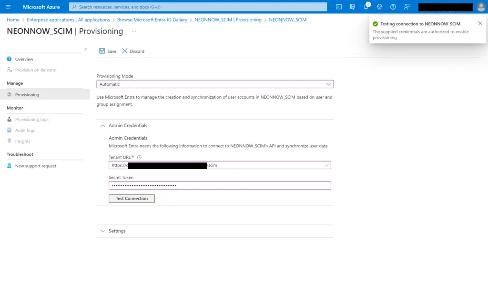Click the Provisioning sidebar icon

(x=9, y=94)
